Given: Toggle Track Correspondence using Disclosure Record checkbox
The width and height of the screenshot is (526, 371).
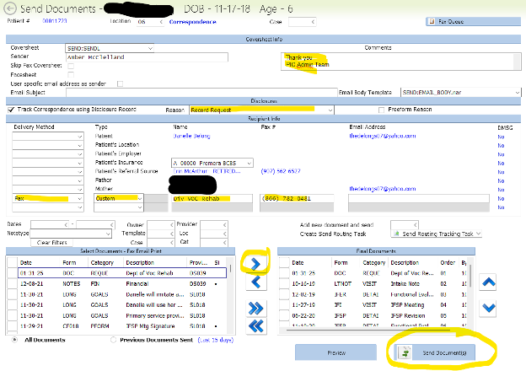Looking at the screenshot, I should pos(10,110).
